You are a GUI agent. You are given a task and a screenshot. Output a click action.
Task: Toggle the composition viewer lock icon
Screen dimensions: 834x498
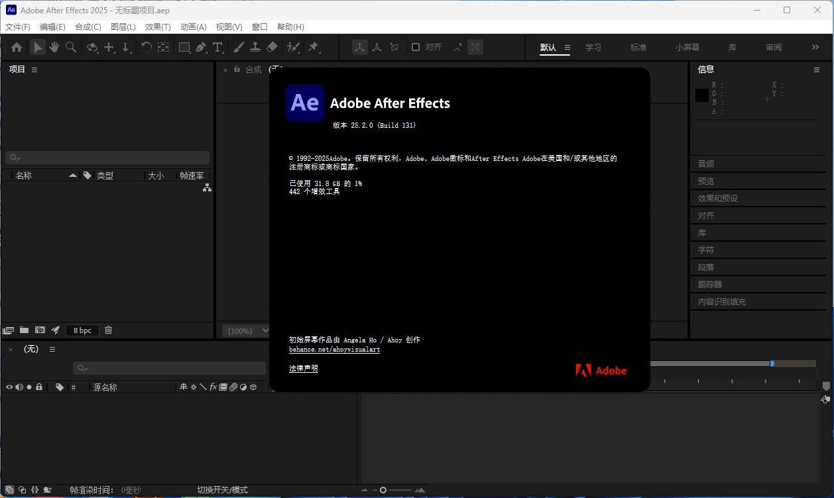(237, 69)
